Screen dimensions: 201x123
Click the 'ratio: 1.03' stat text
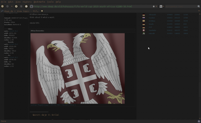(x=9, y=66)
